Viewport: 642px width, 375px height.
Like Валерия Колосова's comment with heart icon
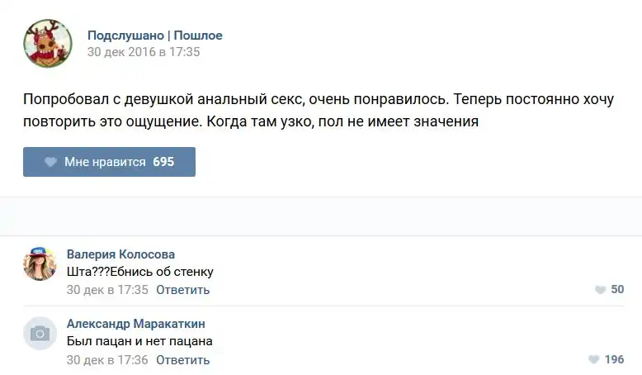click(600, 290)
